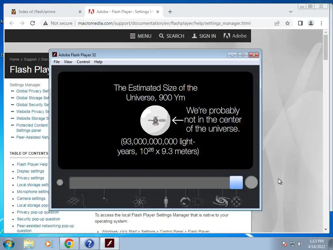333x250 pixels.
Task: Click the quantum foam grid icon
Action: (x=73, y=201)
